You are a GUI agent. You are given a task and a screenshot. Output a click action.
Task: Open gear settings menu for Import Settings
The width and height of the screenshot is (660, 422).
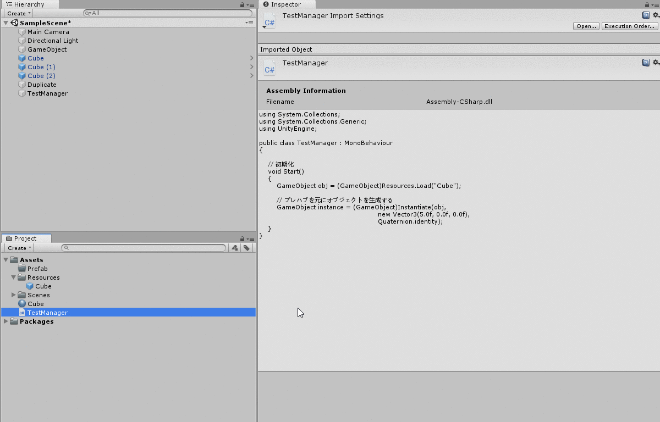tap(655, 15)
